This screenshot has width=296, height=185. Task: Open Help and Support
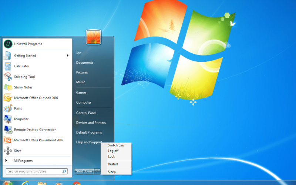pyautogui.click(x=89, y=142)
